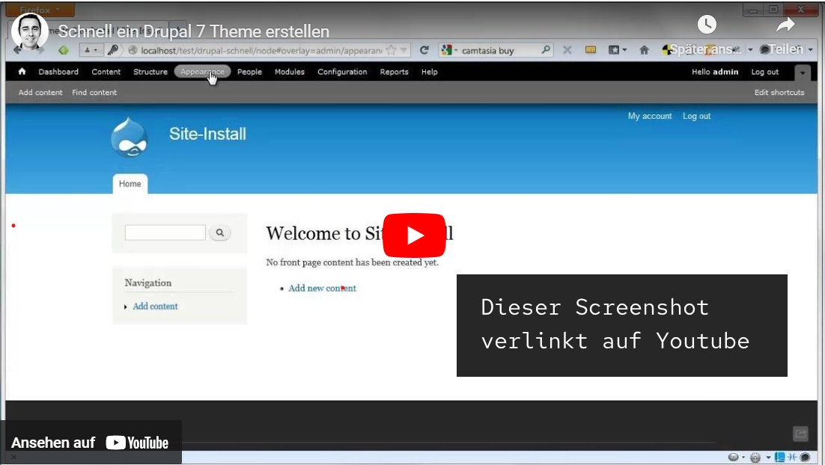
Task: Click the Drupal house icon in the admin toolbar
Action: click(x=21, y=71)
